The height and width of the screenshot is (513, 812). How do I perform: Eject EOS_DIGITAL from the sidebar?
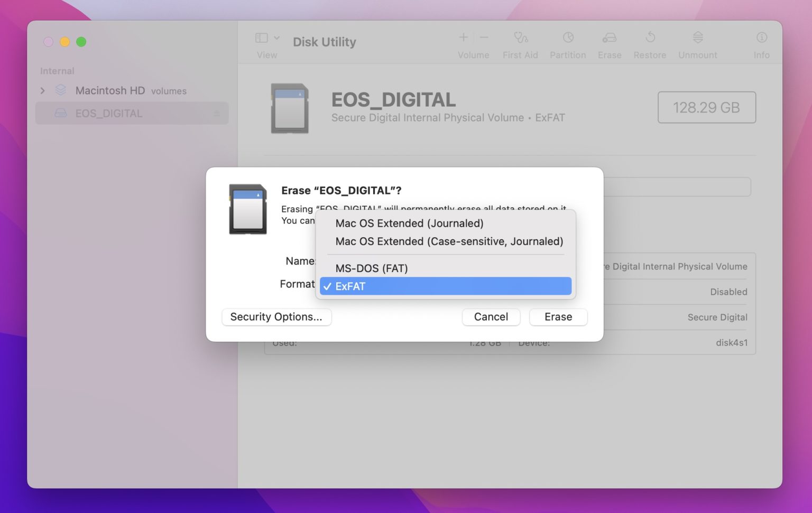[x=216, y=114]
